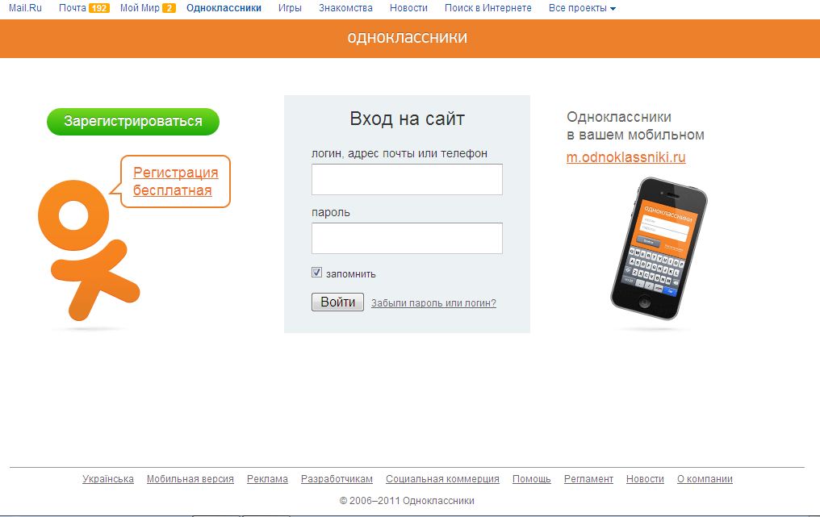Open the Реклама footer link
Image resolution: width=820 pixels, height=517 pixels.
click(x=267, y=479)
